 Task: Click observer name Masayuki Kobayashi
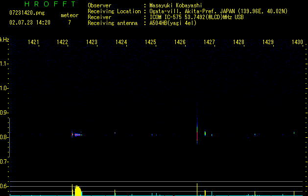(x=176, y=6)
